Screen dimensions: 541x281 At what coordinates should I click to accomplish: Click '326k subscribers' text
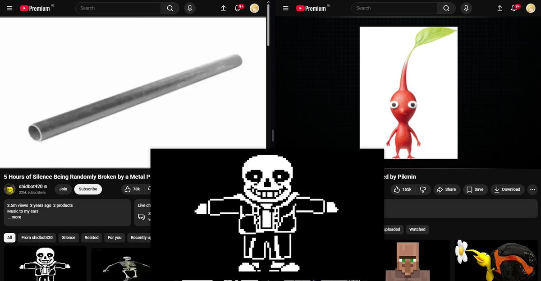pyautogui.click(x=32, y=193)
